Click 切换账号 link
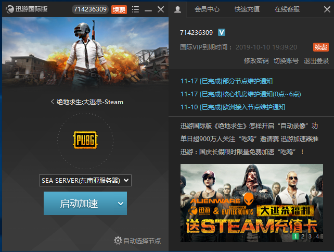Screen dimensions: 334x252 pos(286,61)
